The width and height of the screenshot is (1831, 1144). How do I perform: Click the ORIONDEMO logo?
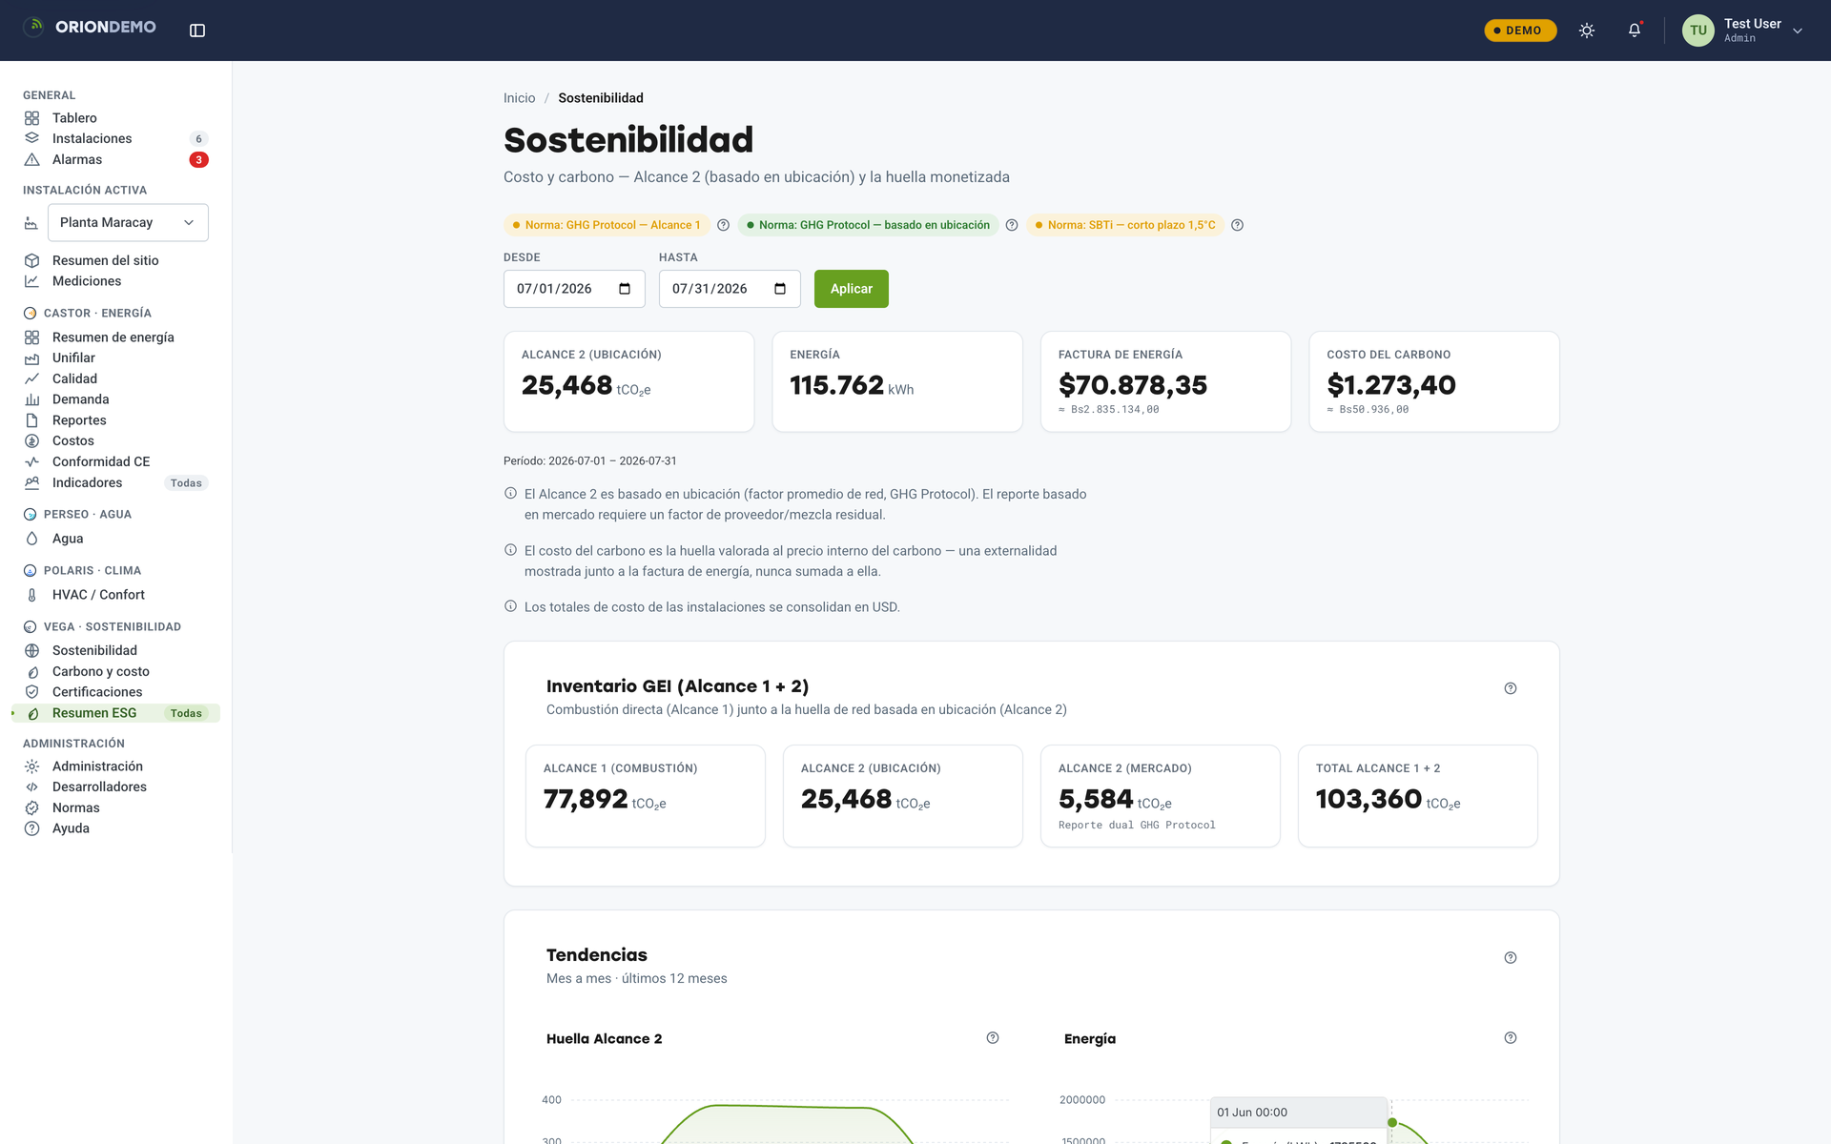(90, 27)
